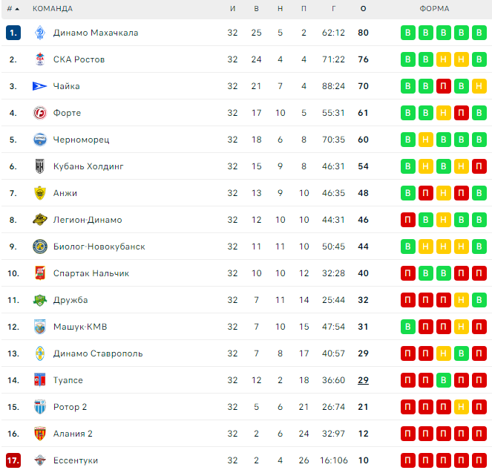Select the Анжи yellow crest icon
Screen dimensions: 492x473
[x=40, y=193]
